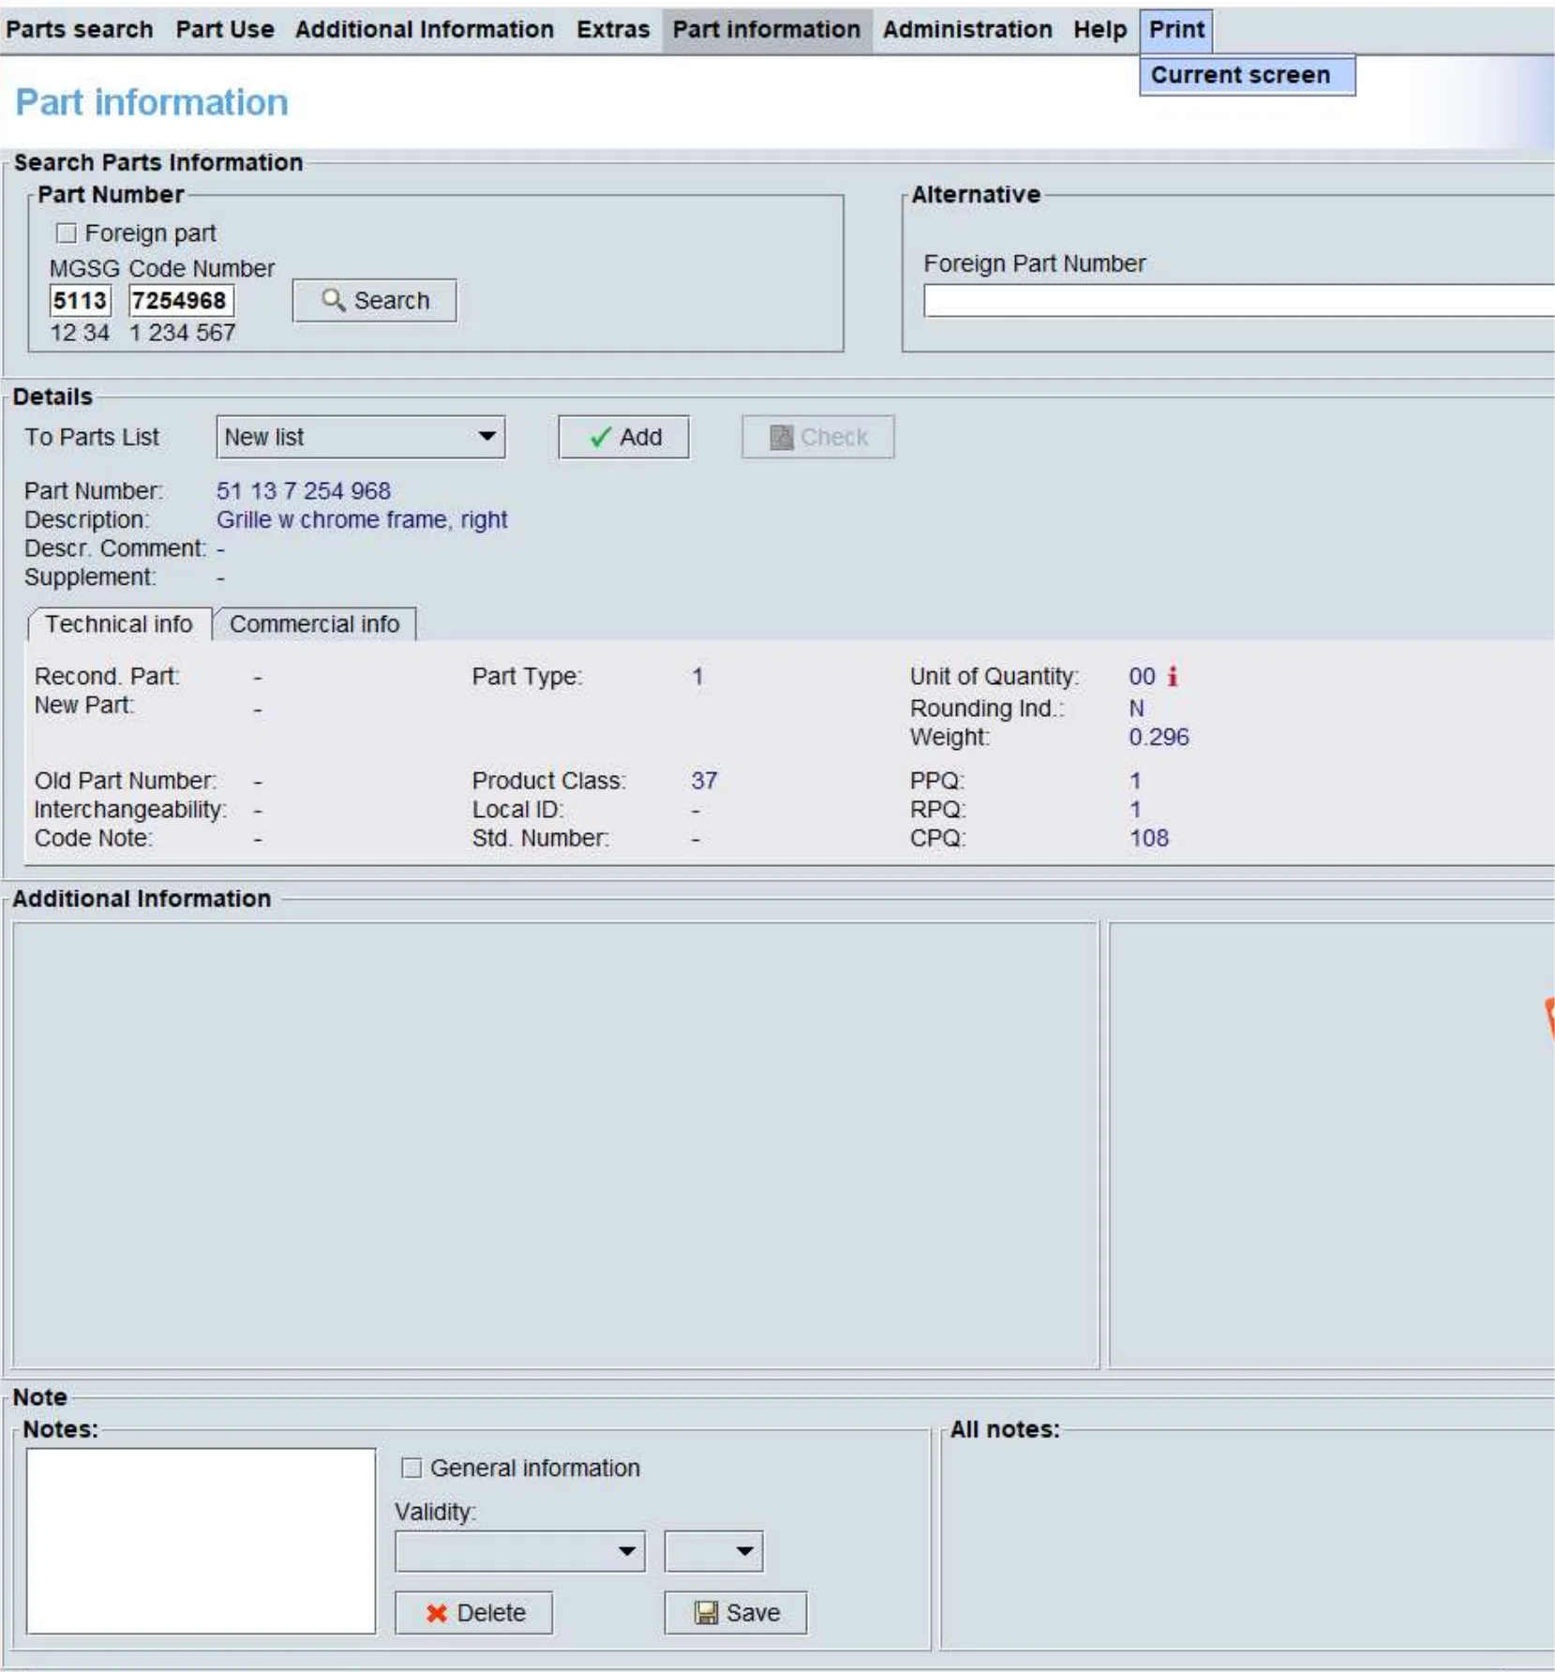The image size is (1555, 1672).
Task: Click the CPQ value 108
Action: (x=1149, y=839)
